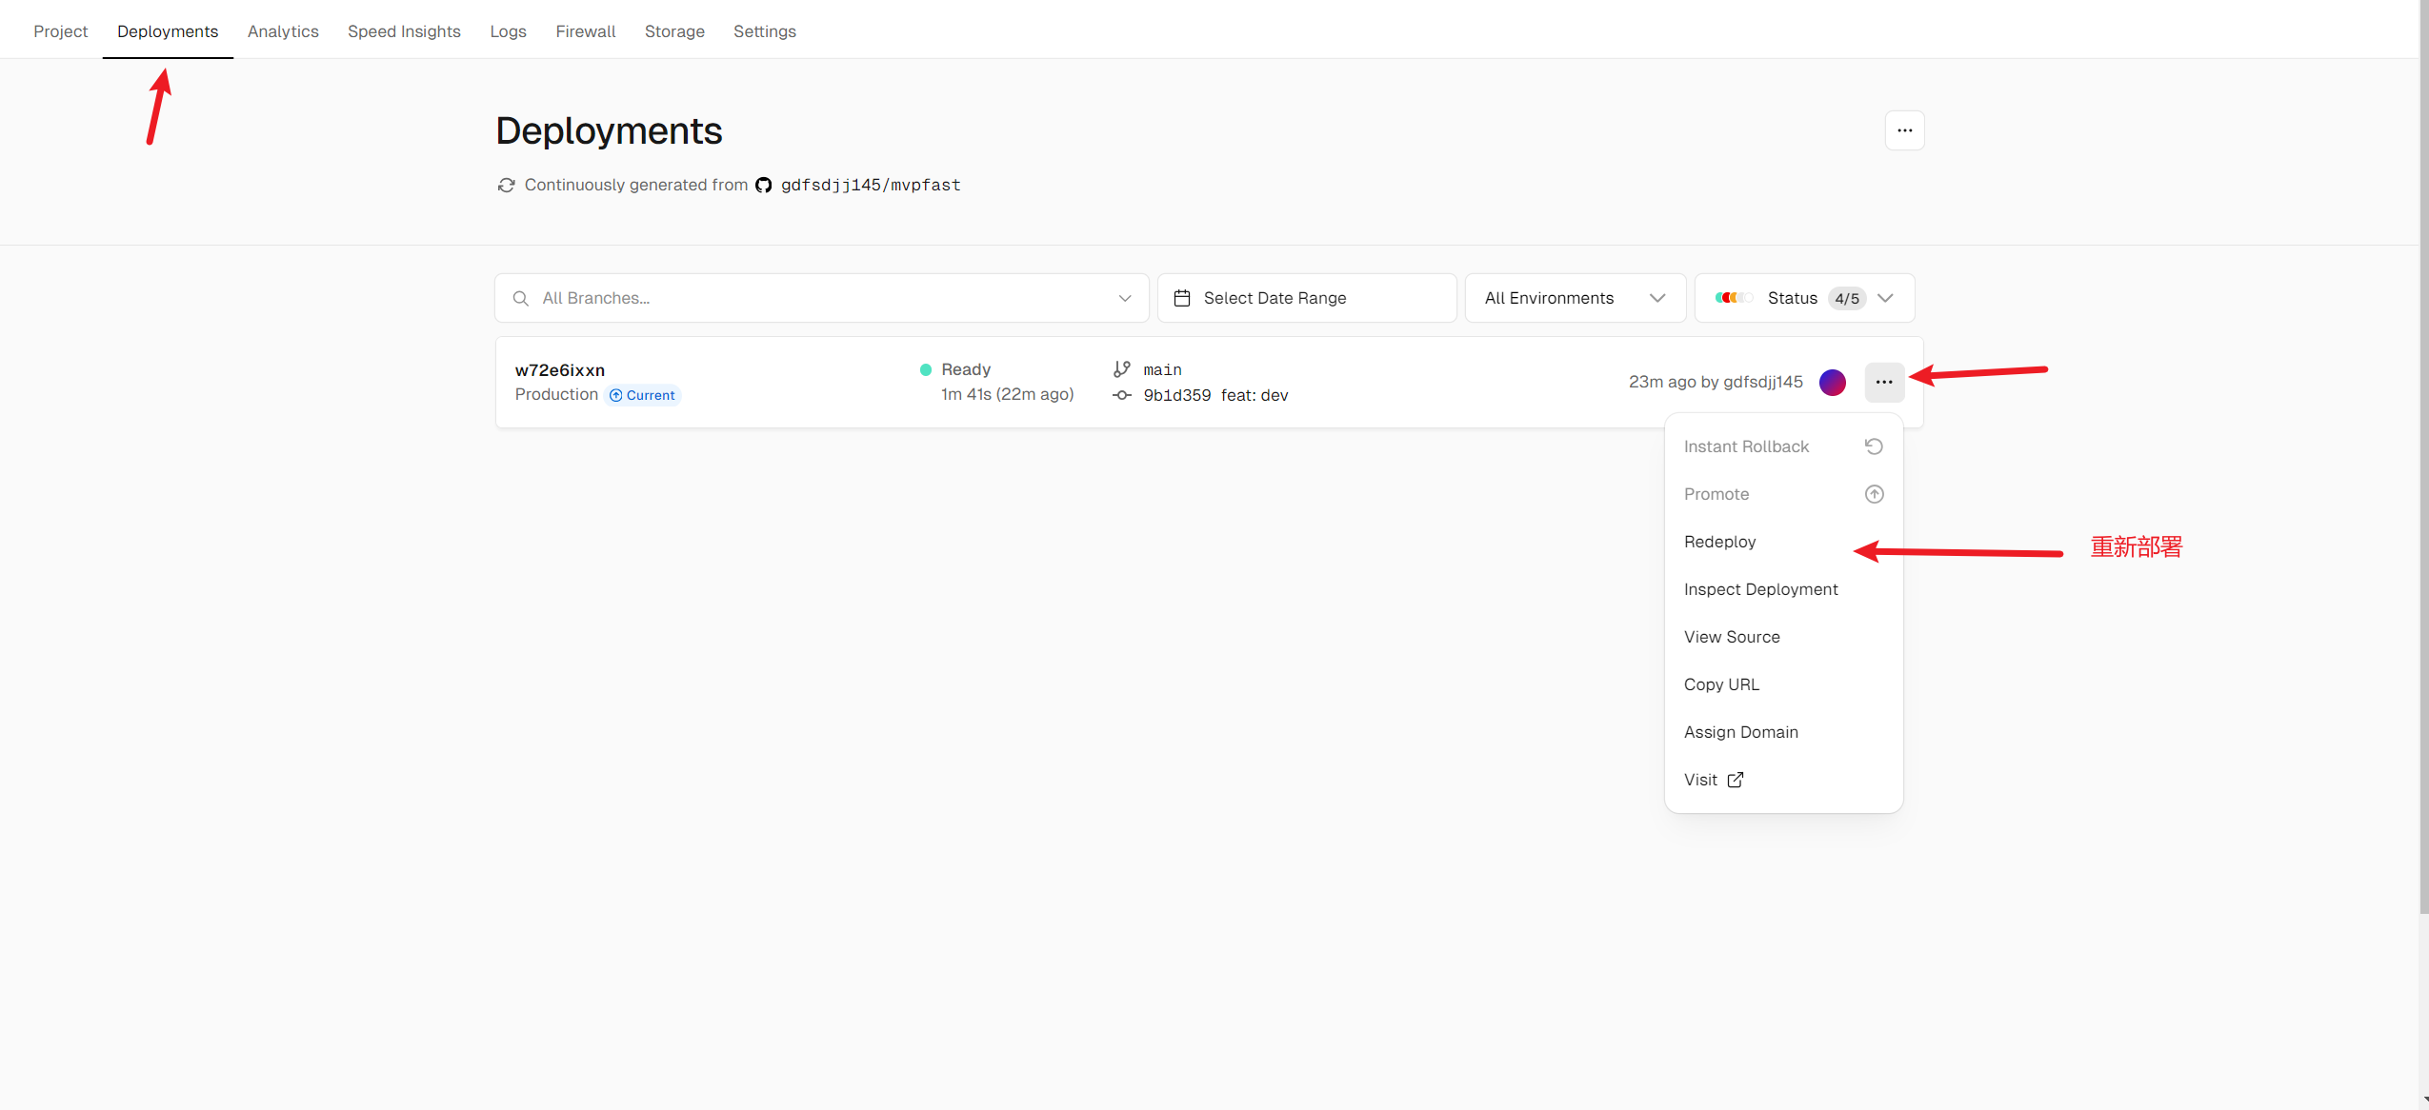Click the calendar icon in date range
The height and width of the screenshot is (1110, 2429).
1182,298
